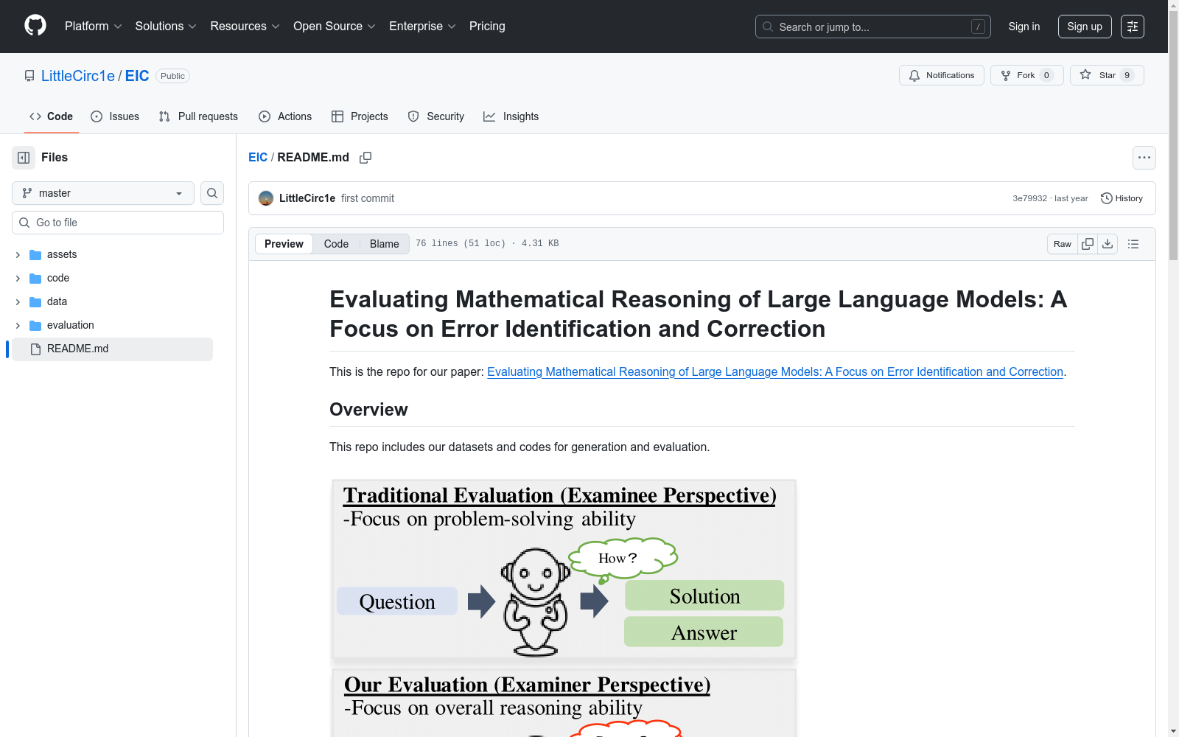The height and width of the screenshot is (737, 1179).
Task: Click the Raw button
Action: point(1063,244)
